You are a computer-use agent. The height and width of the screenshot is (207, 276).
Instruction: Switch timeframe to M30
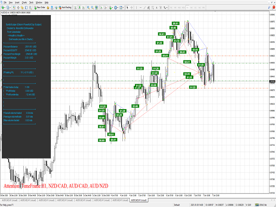(x=183, y=8)
